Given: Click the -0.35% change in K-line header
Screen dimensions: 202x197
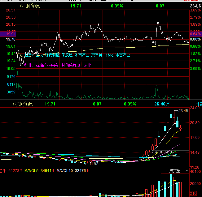Looking at the screenshot, I should pyautogui.click(x=129, y=104).
